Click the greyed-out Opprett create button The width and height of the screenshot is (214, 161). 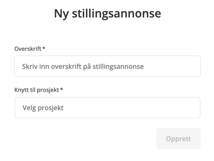[178, 139]
